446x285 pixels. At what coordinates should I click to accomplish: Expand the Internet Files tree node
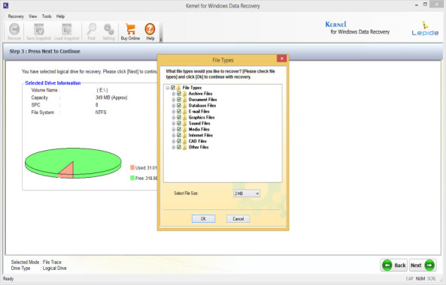click(x=174, y=136)
